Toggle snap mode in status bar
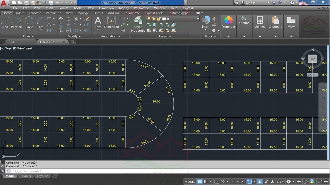330x185 pixels. tap(205, 181)
